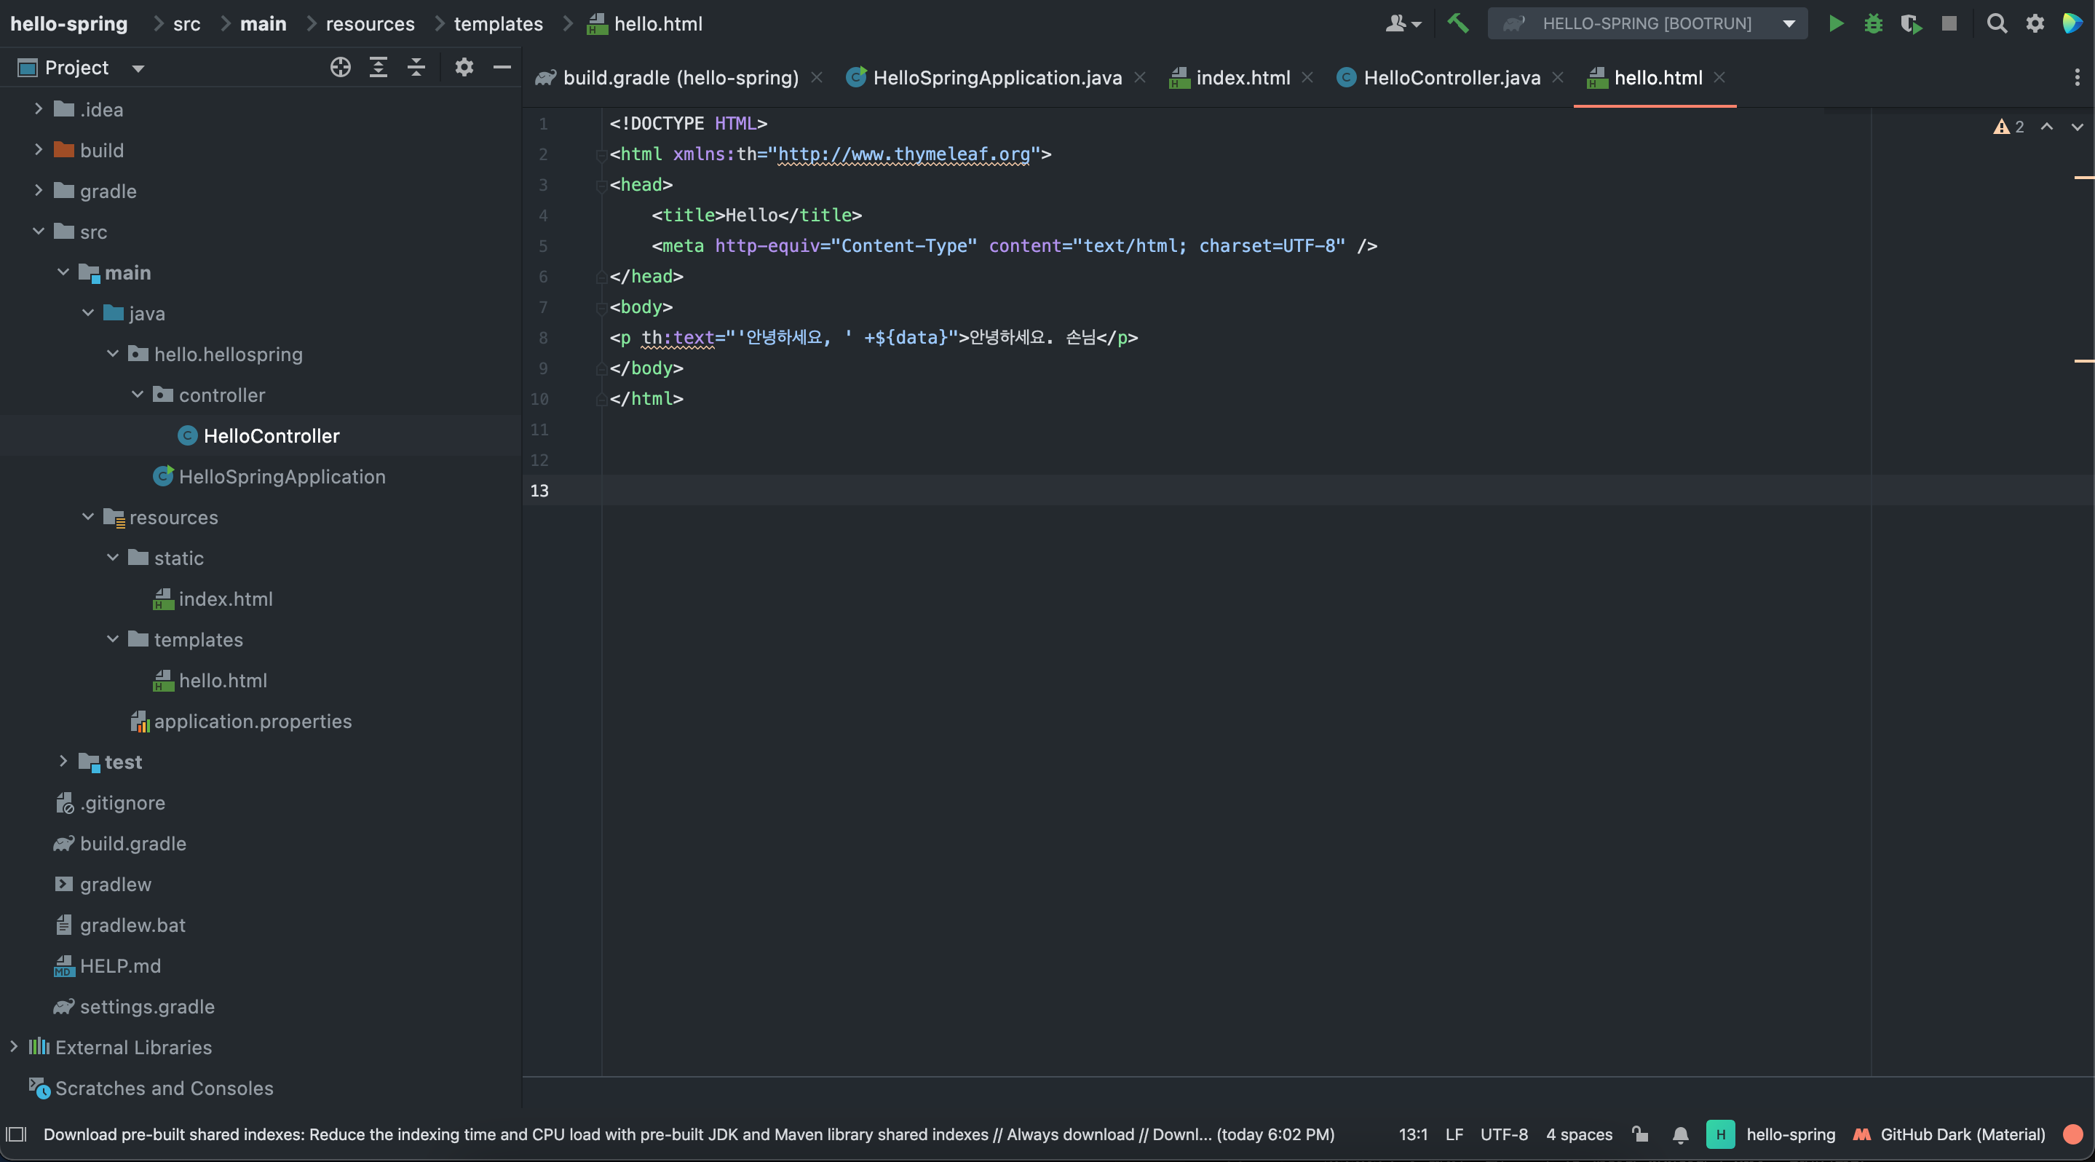This screenshot has width=2095, height=1162.
Task: Close the index.html tab
Action: [x=1308, y=77]
